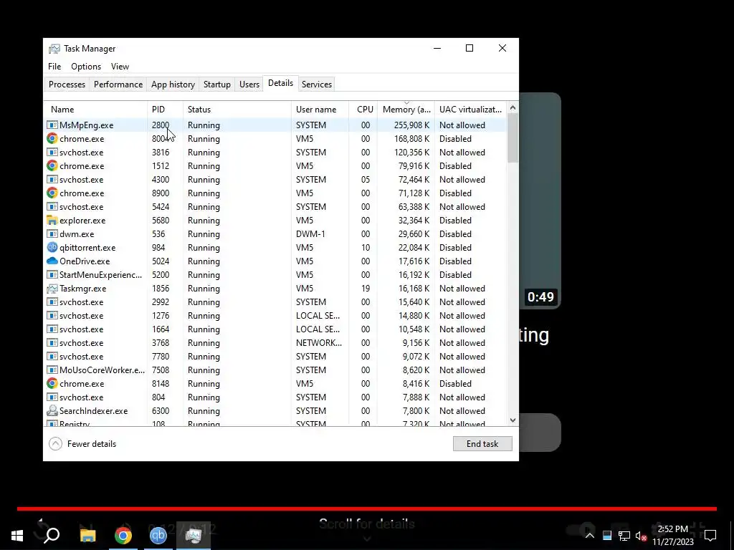734x550 pixels.
Task: Show hidden system tray icons
Action: (x=590, y=536)
